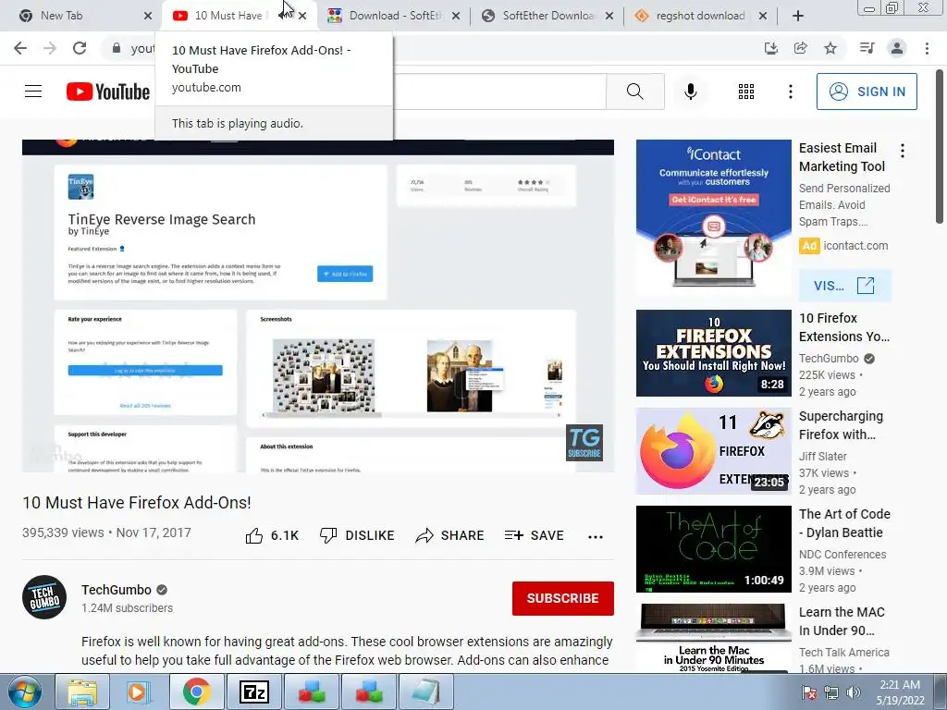This screenshot has height=710, width=947.
Task: Like the video with thumbs up
Action: pyautogui.click(x=272, y=535)
